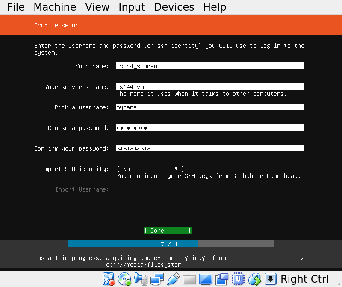Click the CPU virtualization chip icon

coord(238,279)
